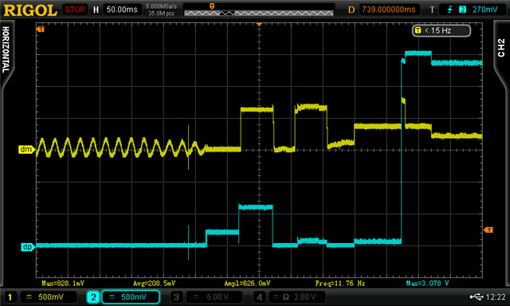Click the yellow dm channel label marker

[26, 149]
